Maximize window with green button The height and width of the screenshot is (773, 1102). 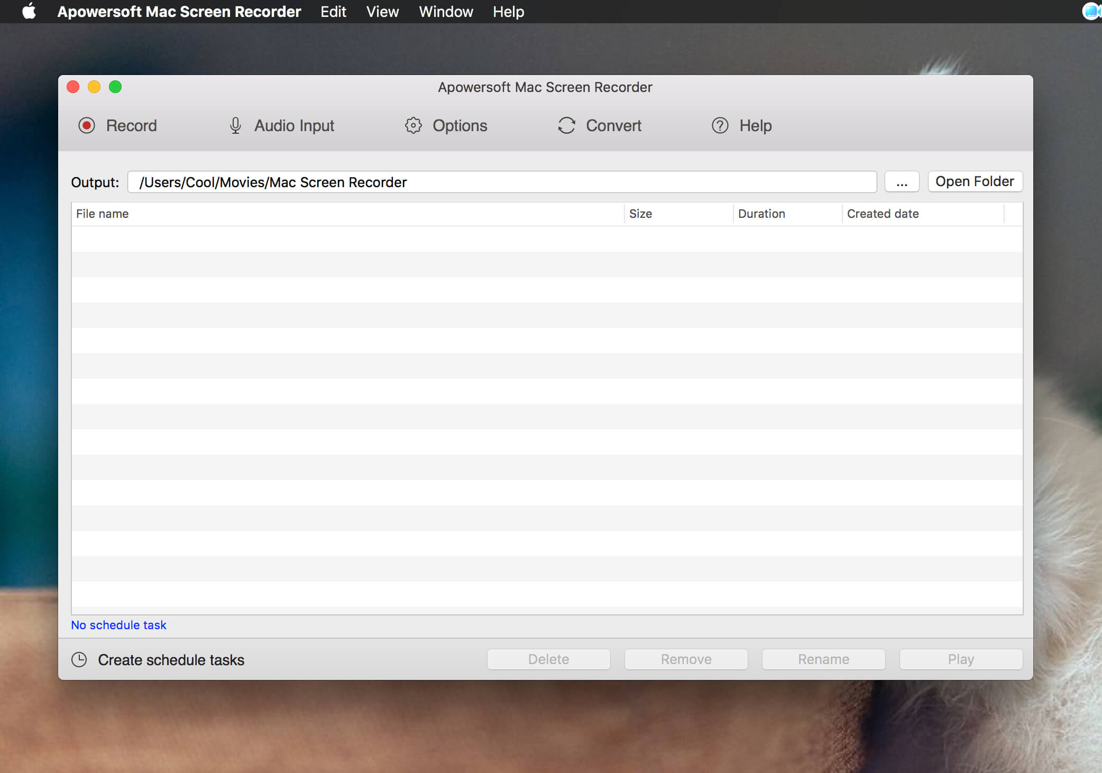[x=115, y=87]
